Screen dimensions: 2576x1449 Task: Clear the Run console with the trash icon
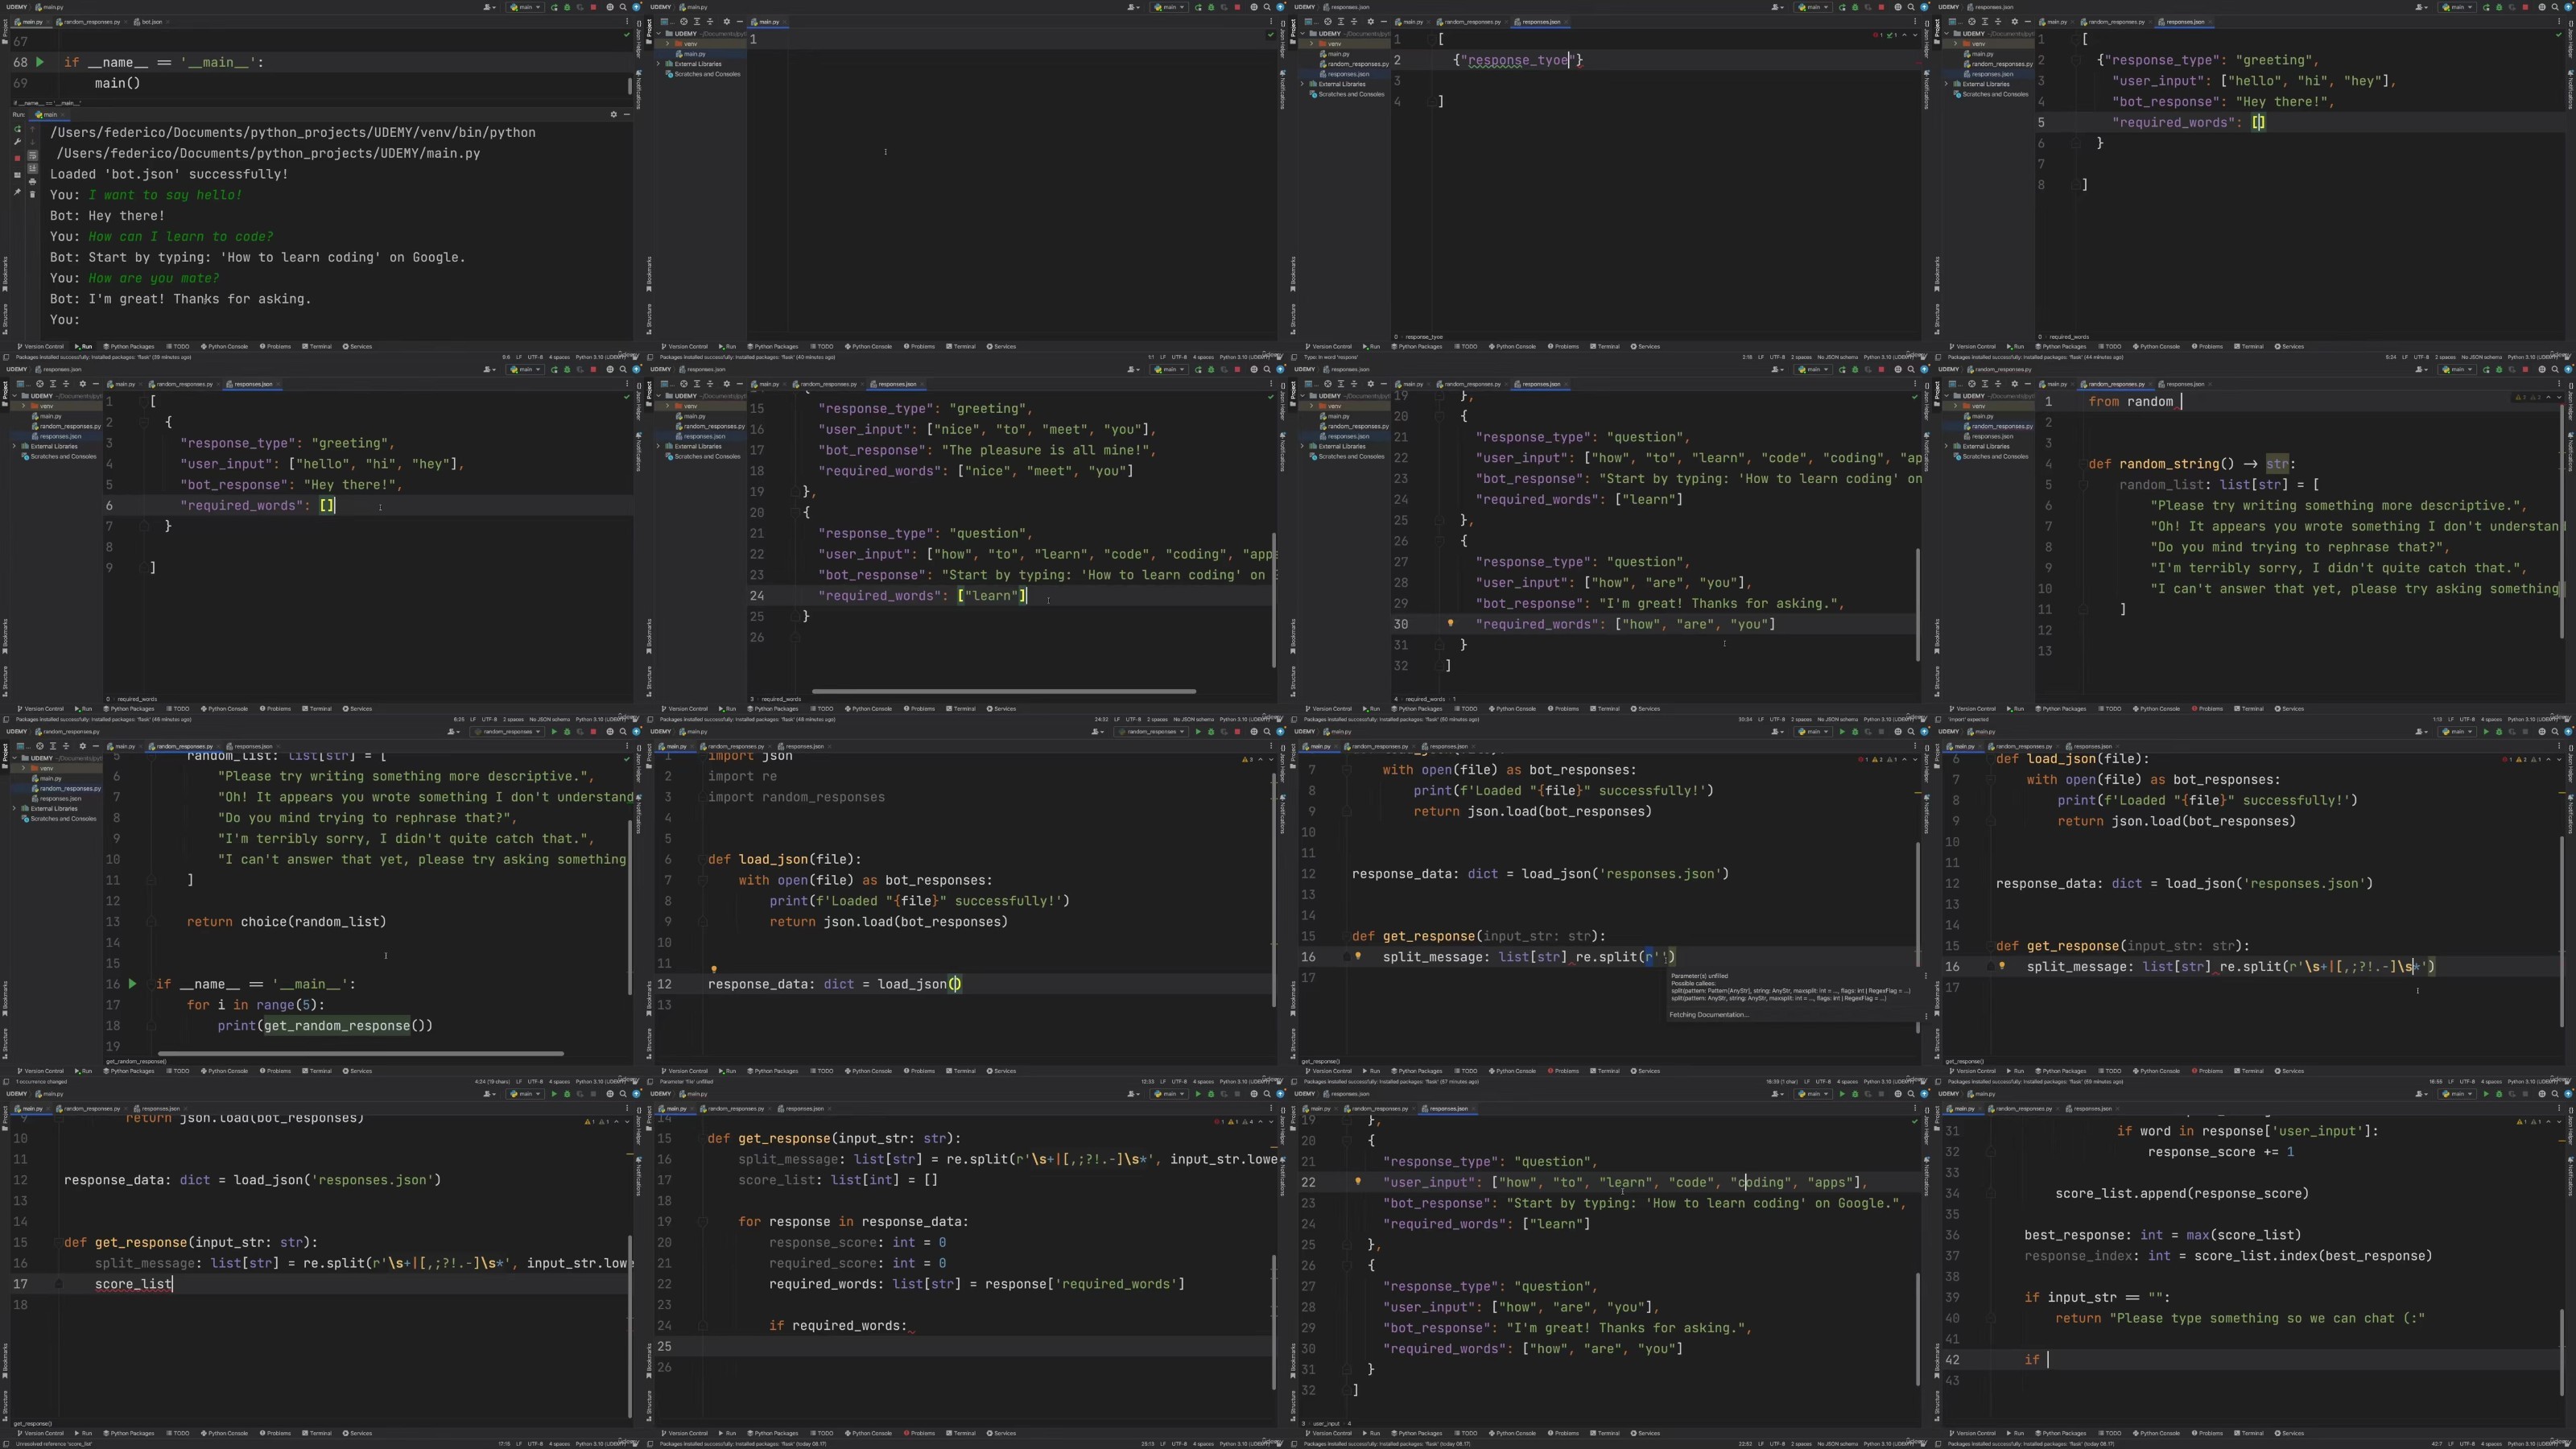32,195
